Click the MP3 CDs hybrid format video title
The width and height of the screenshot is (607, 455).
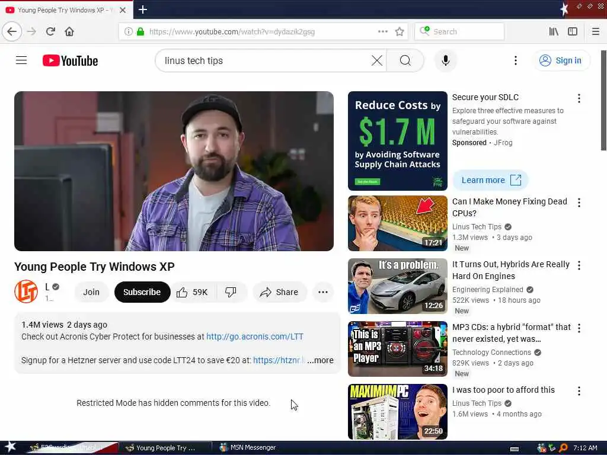(511, 333)
